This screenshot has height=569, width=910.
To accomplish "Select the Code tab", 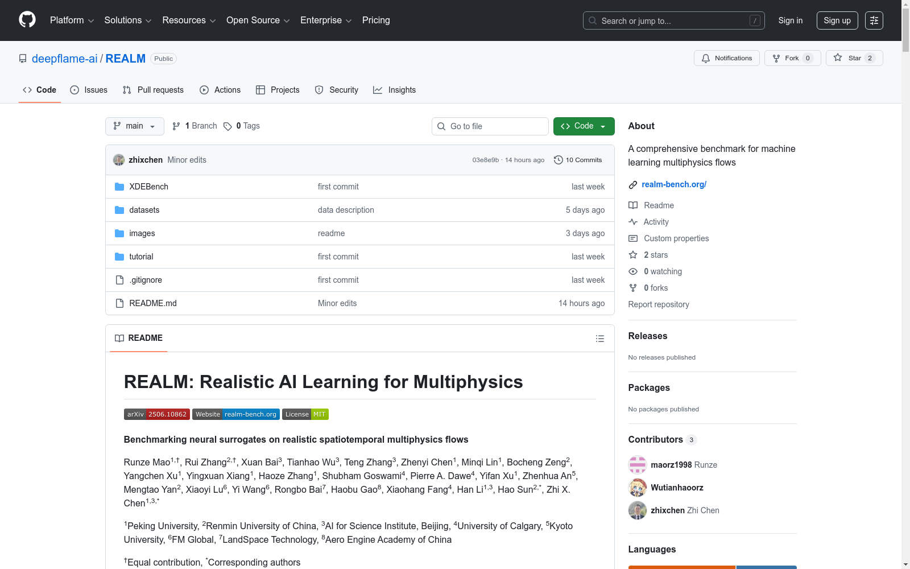I will coord(40,90).
